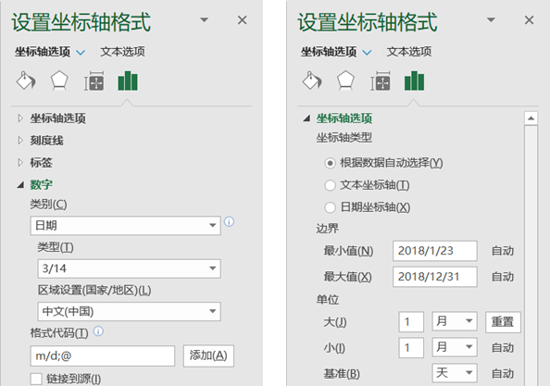550x386 pixels.
Task: Enable the 链接到源(I) checkbox
Action: (x=36, y=379)
